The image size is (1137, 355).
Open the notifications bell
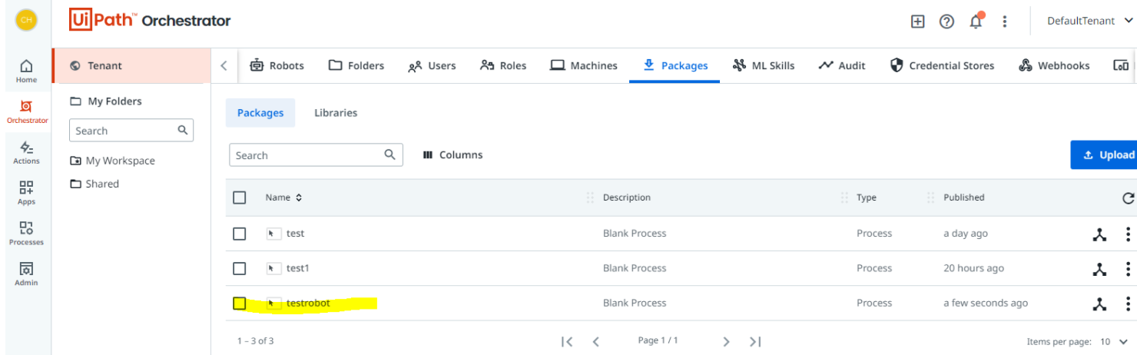point(976,22)
